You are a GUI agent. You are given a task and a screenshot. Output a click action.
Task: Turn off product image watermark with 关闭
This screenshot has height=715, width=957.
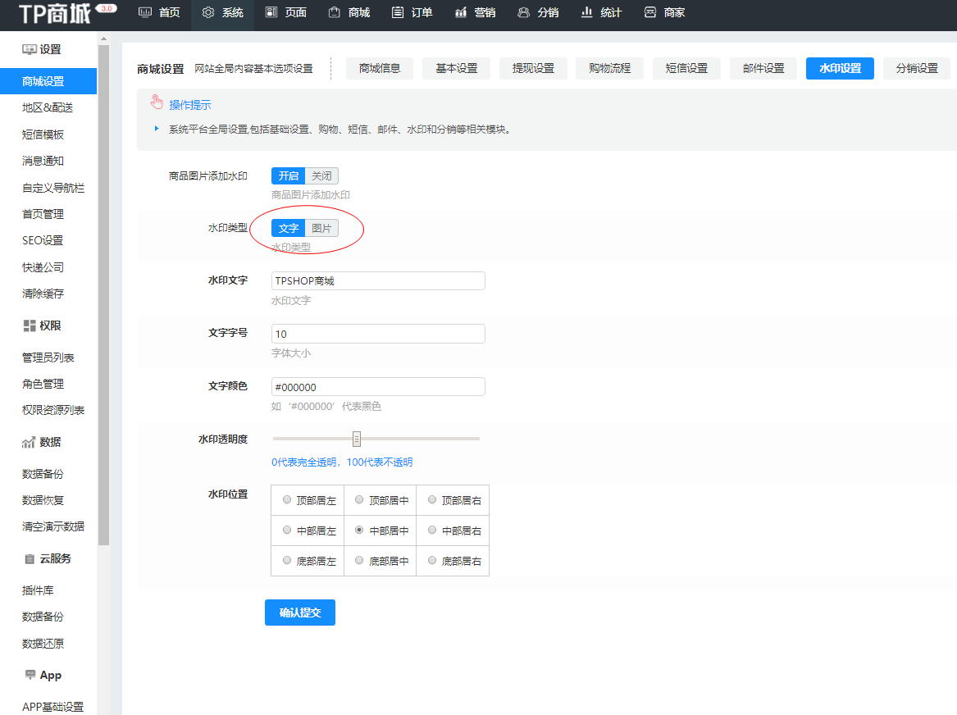pyautogui.click(x=321, y=176)
